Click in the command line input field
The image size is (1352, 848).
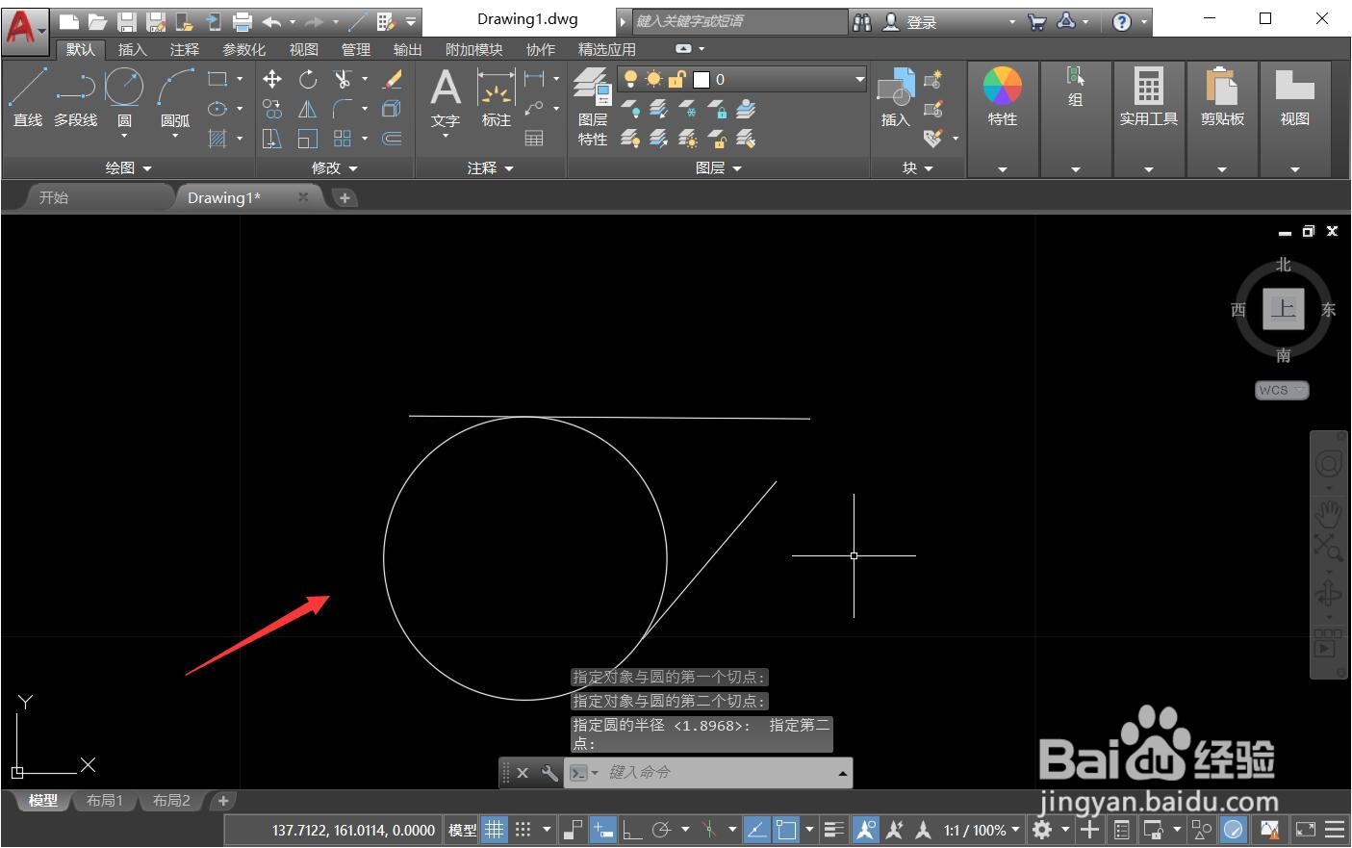pyautogui.click(x=722, y=772)
